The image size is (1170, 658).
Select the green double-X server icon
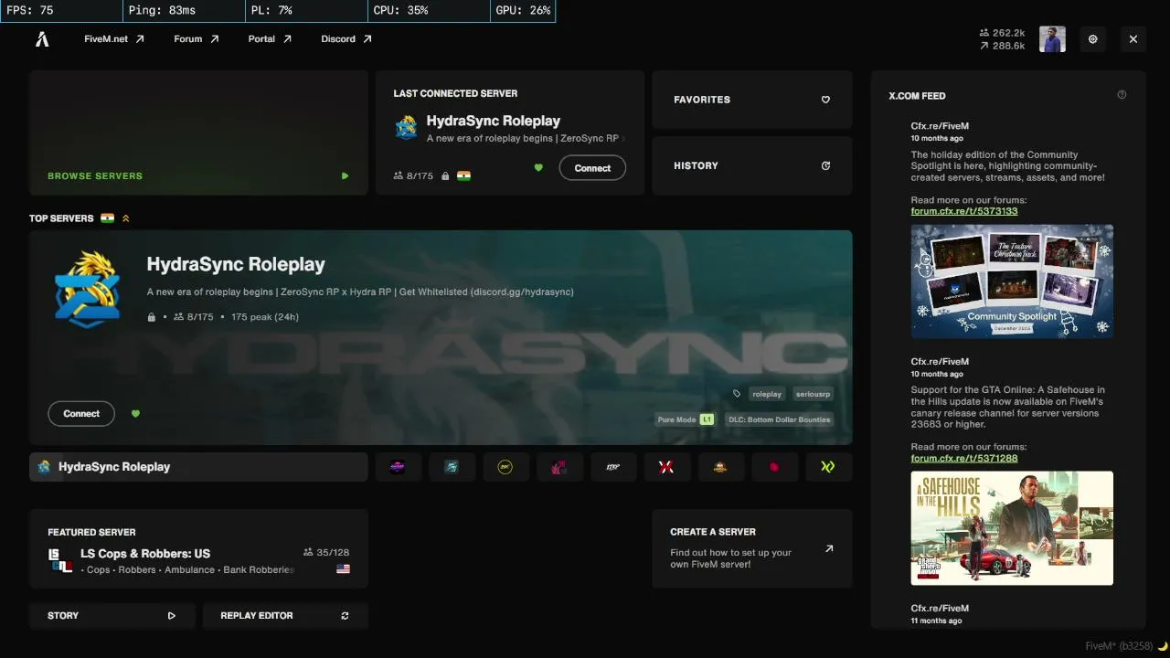pyautogui.click(x=828, y=467)
